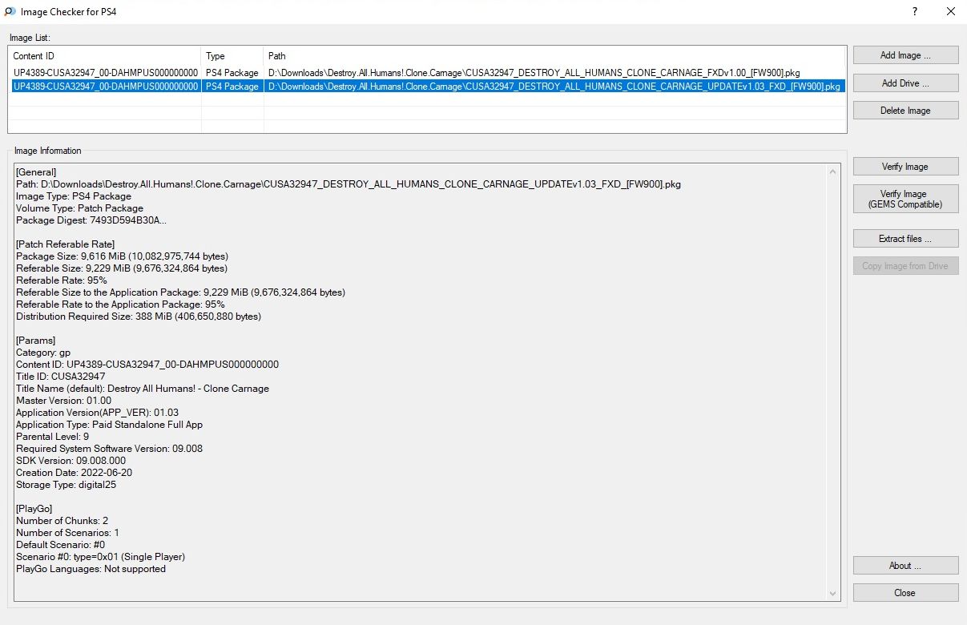Click the [Params] heading
This screenshot has height=625, width=967.
35,341
